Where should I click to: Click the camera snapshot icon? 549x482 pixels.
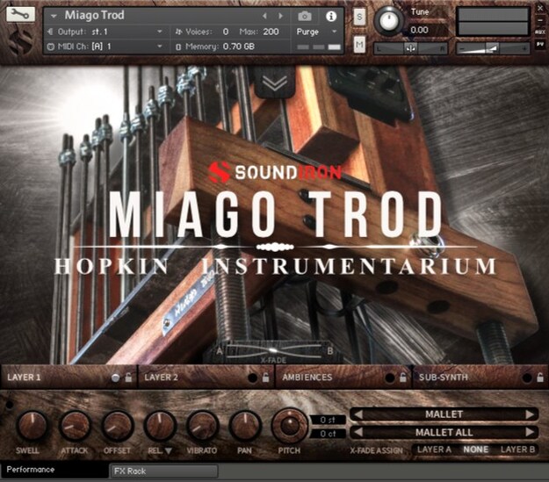click(x=304, y=16)
